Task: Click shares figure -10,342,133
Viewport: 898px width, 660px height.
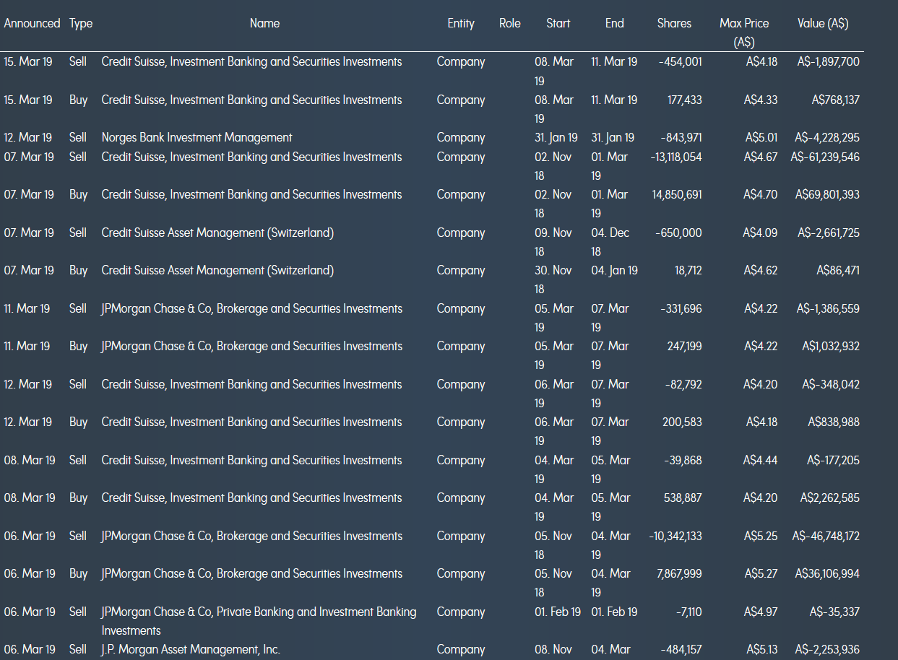Action: coord(675,536)
